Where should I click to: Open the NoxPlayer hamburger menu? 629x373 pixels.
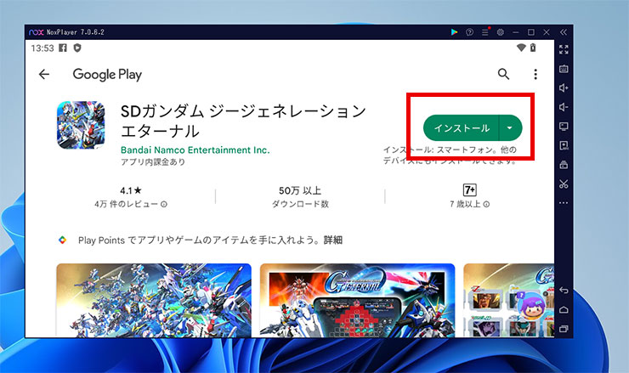485,32
